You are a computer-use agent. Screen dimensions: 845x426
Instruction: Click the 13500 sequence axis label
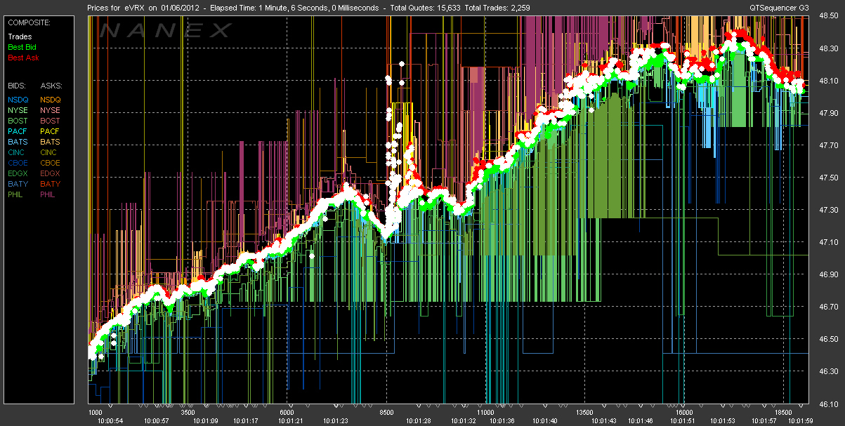pyautogui.click(x=585, y=413)
